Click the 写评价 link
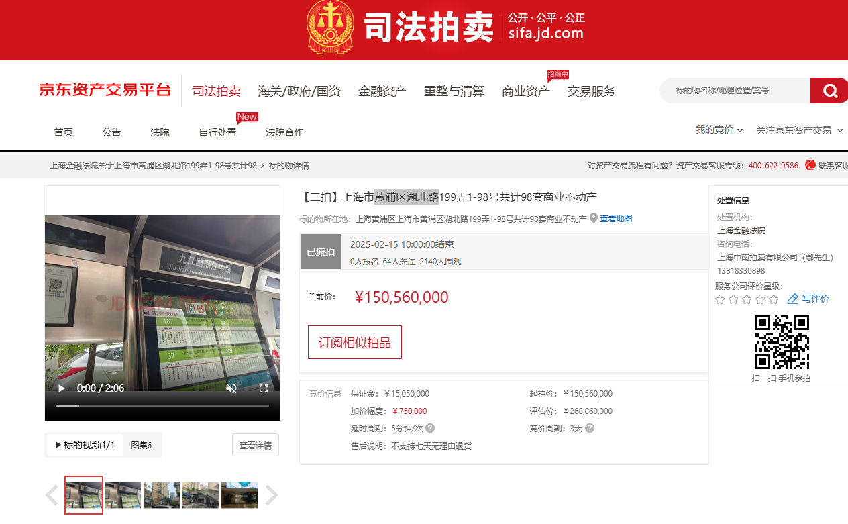The width and height of the screenshot is (848, 524). (x=816, y=299)
